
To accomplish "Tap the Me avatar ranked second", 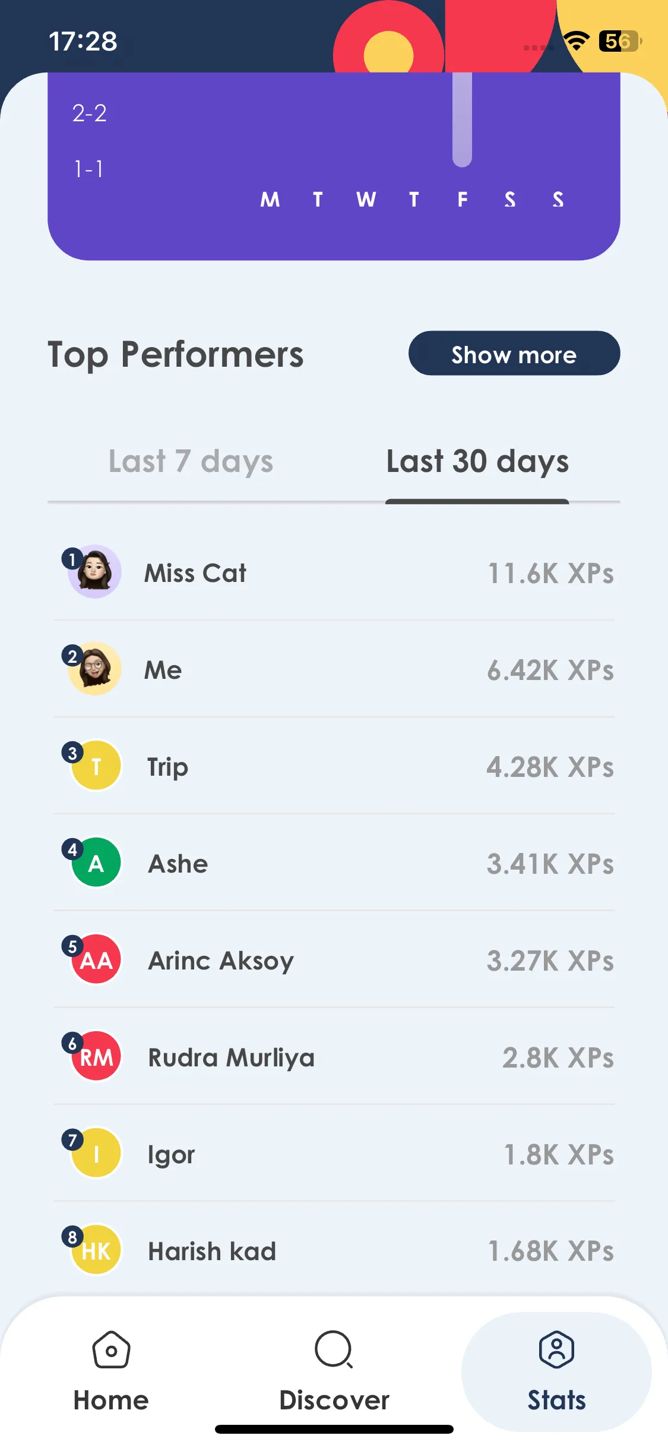I will point(94,668).
